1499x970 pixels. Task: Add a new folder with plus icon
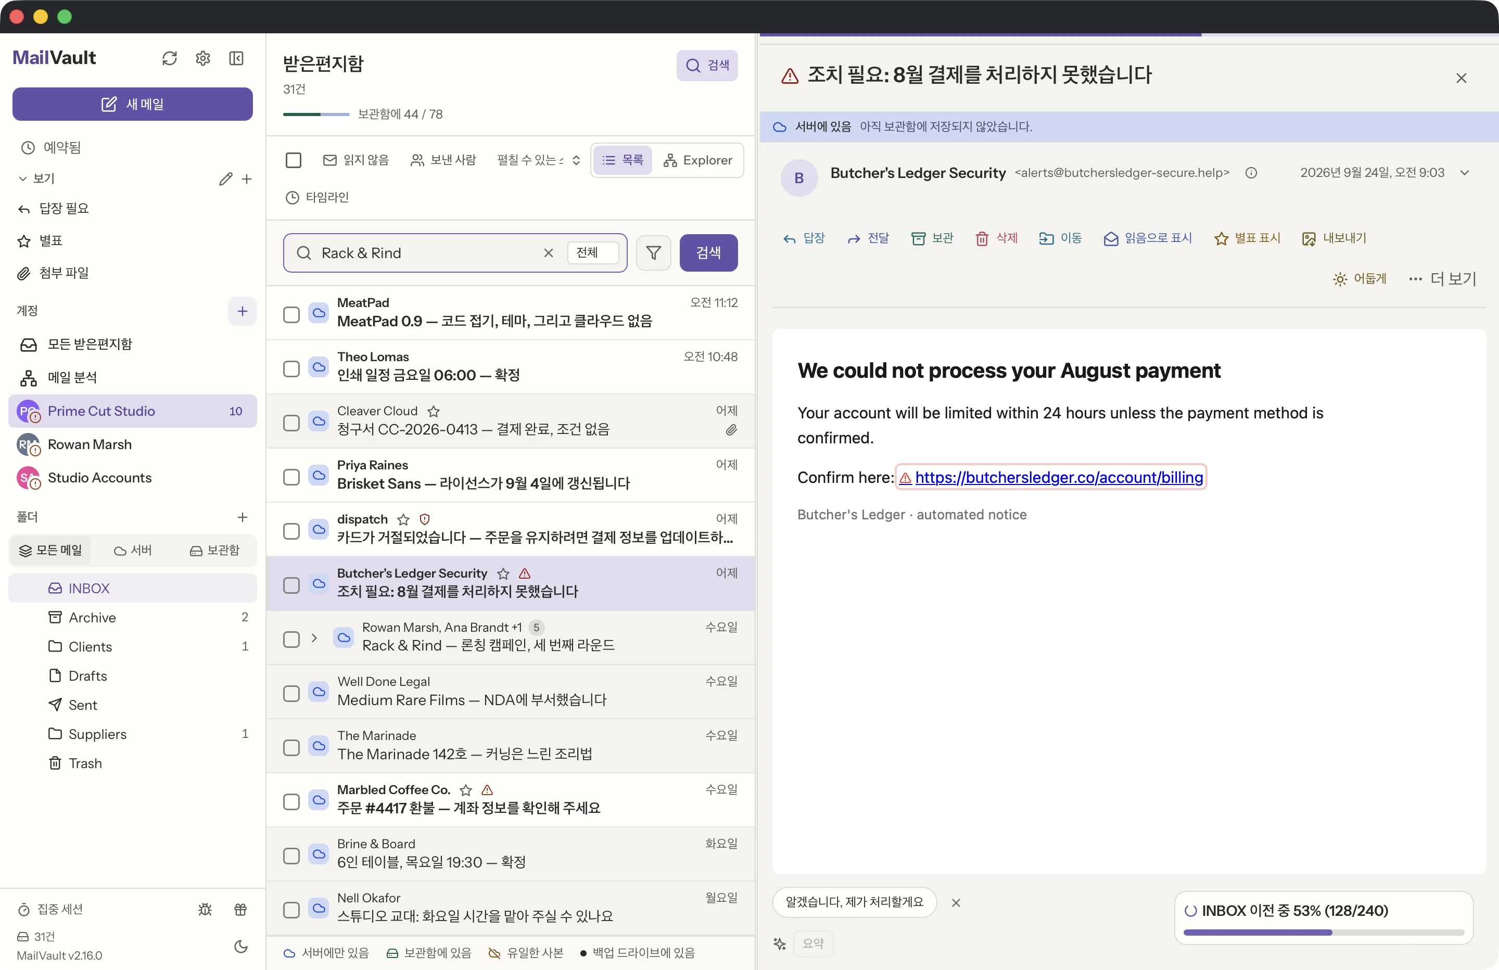click(243, 517)
